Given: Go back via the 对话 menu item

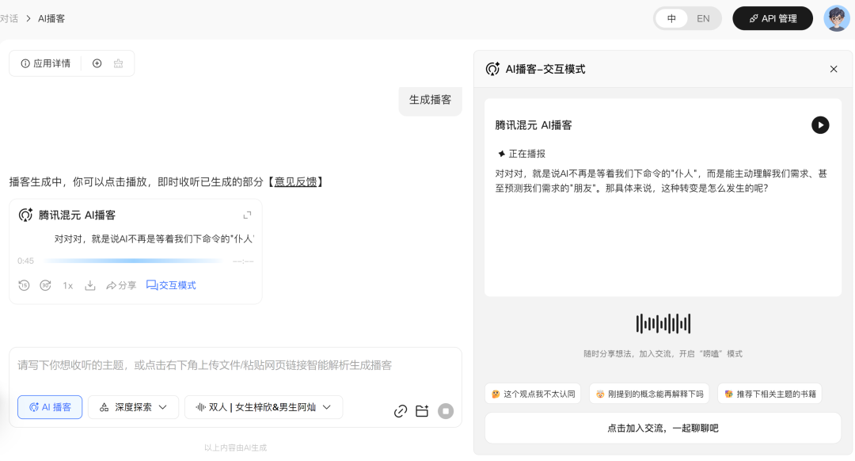Looking at the screenshot, I should click(x=9, y=17).
